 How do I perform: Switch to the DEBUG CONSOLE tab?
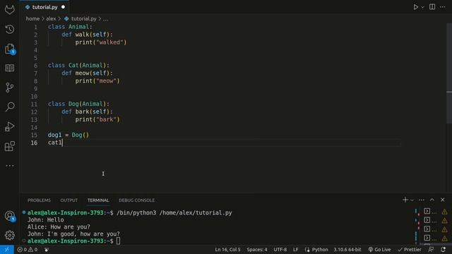pyautogui.click(x=136, y=200)
